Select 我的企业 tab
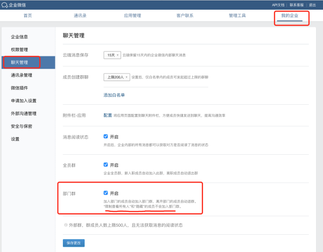The width and height of the screenshot is (323, 252). pos(291,16)
